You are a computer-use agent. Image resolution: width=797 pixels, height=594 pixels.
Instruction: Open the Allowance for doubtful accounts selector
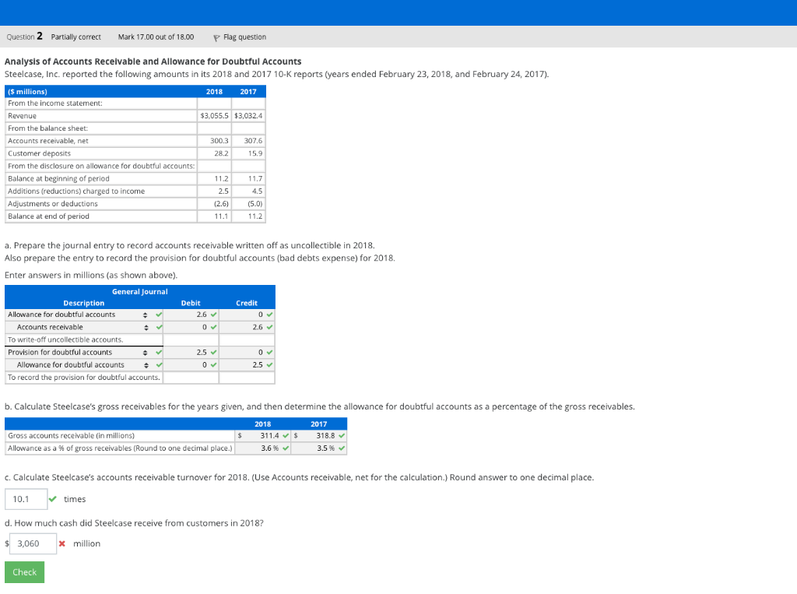[x=145, y=315]
